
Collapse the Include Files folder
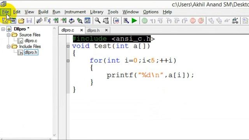[9, 47]
